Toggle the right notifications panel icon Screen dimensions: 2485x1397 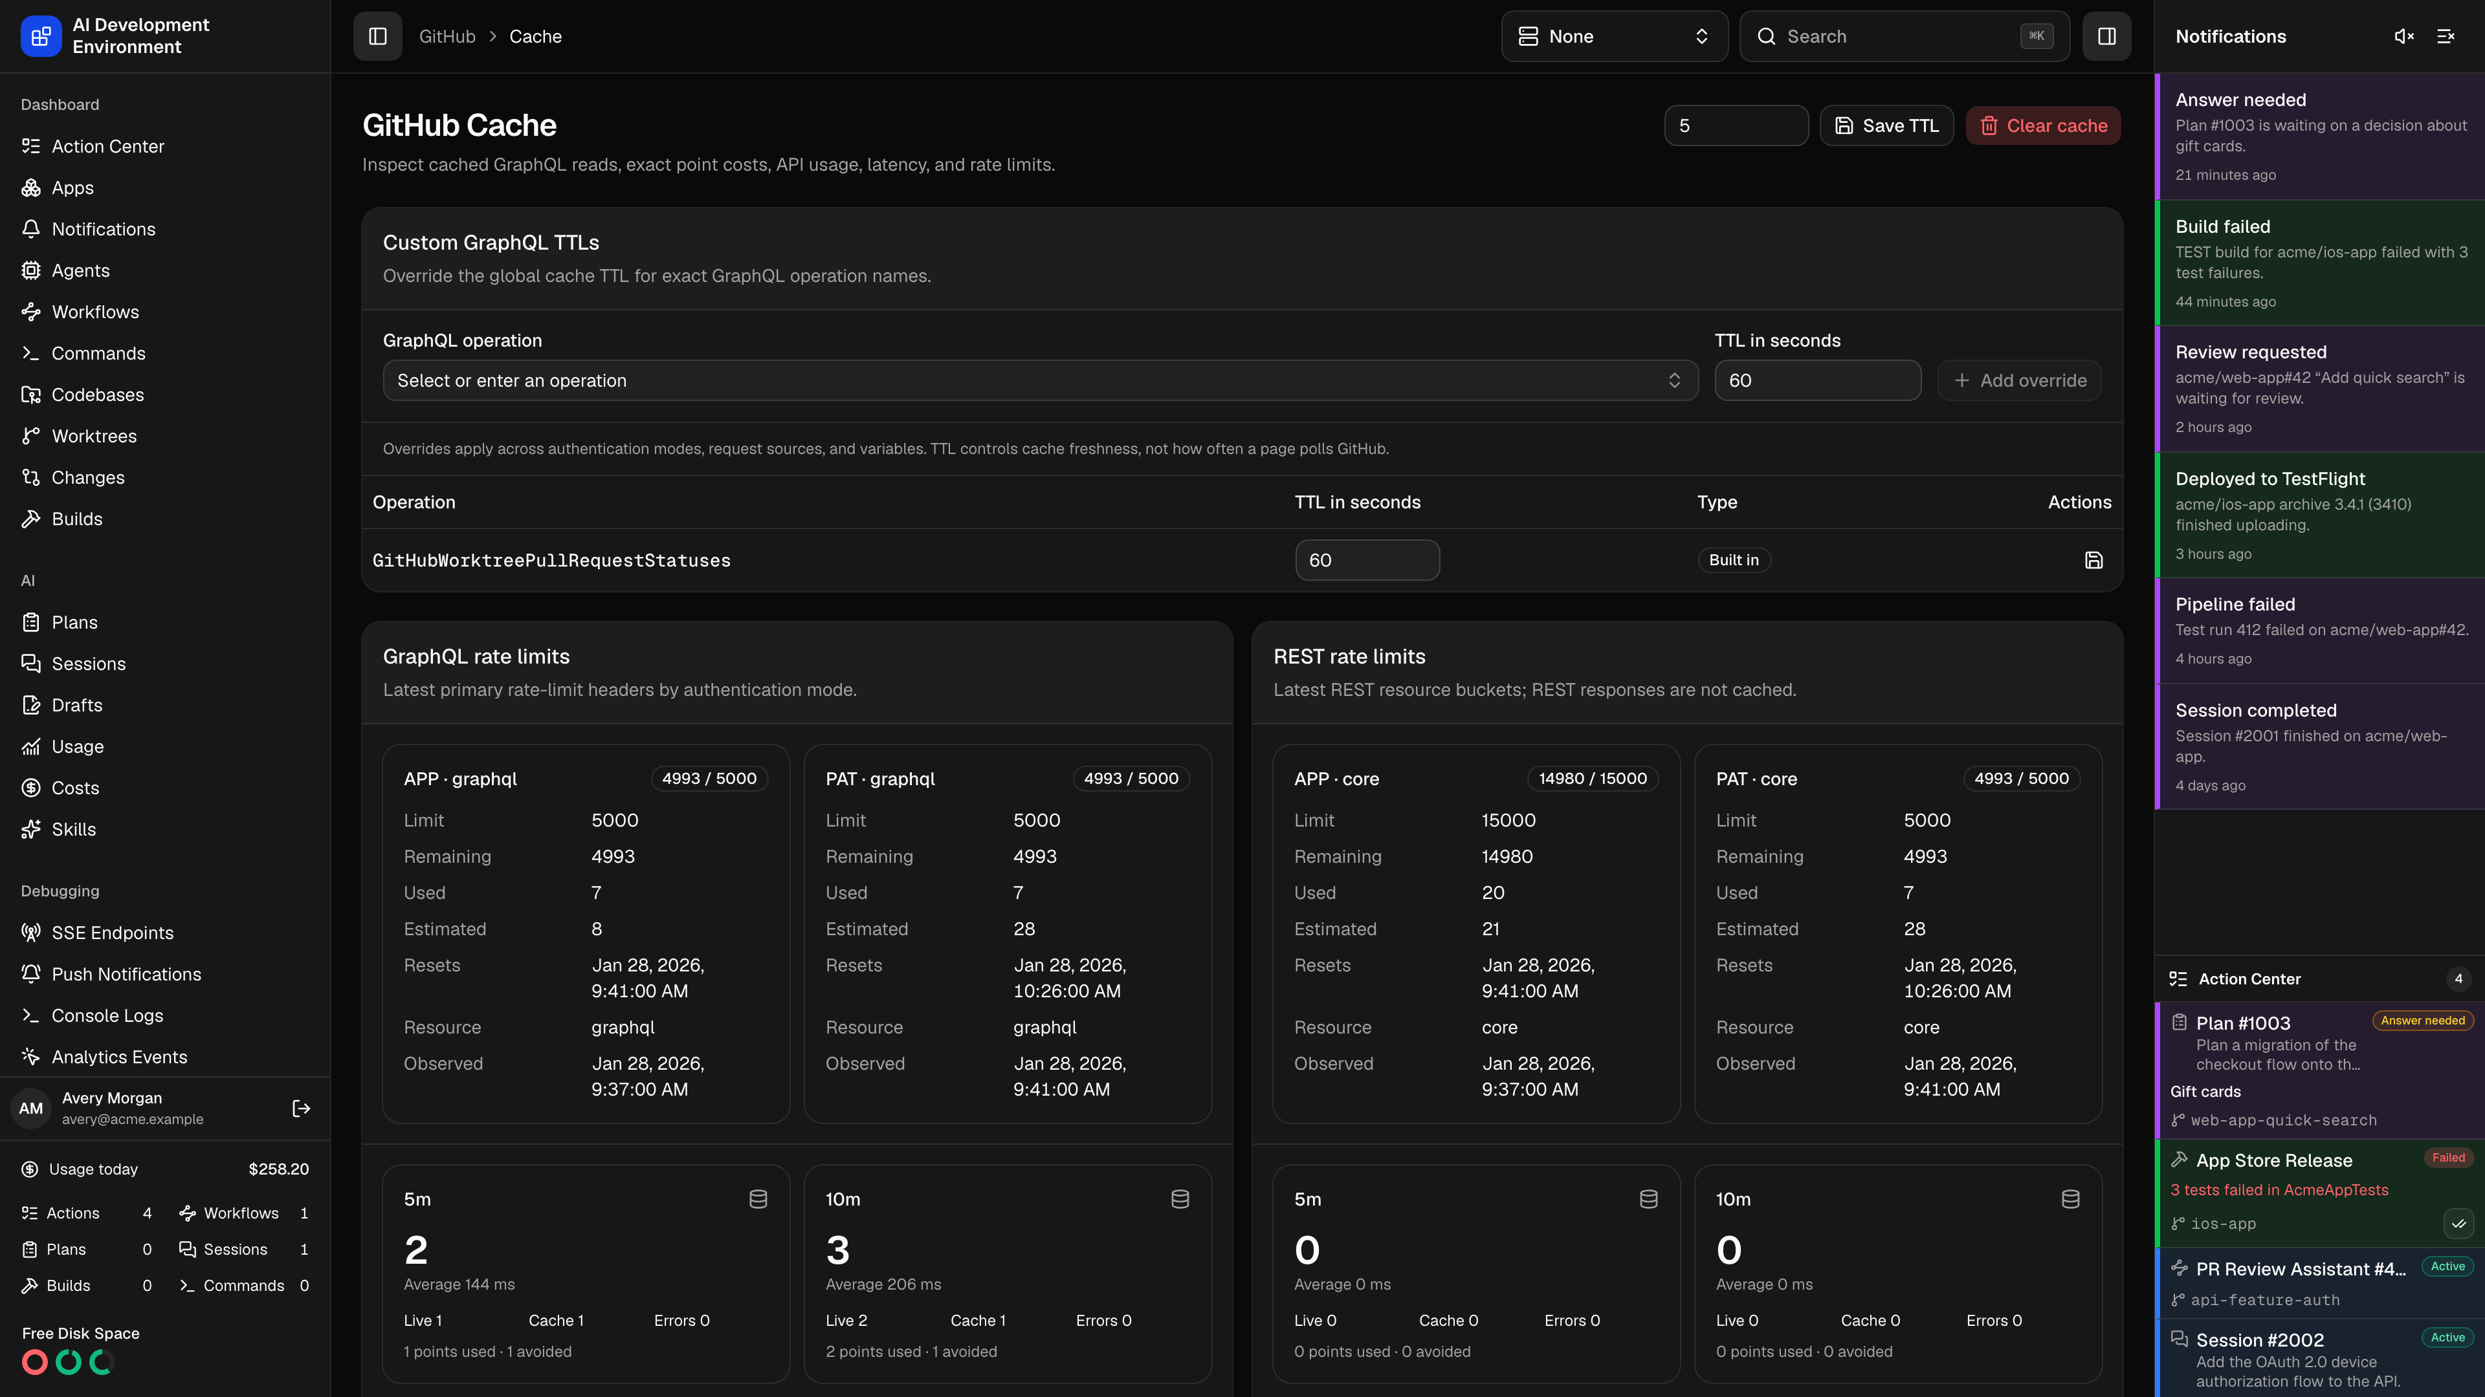2107,37
